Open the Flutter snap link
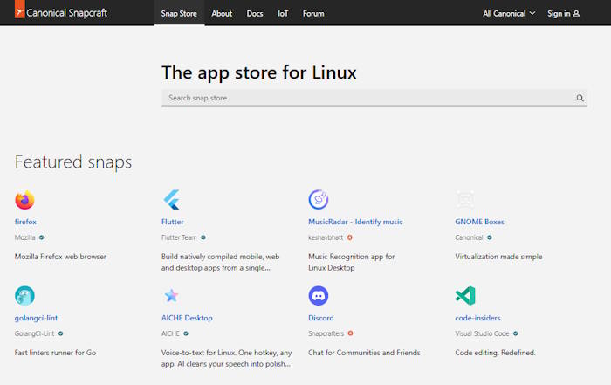The image size is (611, 385). (x=172, y=222)
